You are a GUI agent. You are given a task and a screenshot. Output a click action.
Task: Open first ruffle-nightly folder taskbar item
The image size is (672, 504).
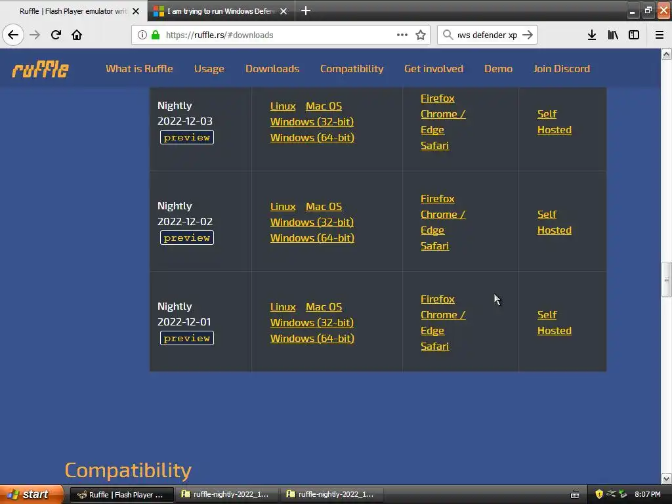pos(227,494)
